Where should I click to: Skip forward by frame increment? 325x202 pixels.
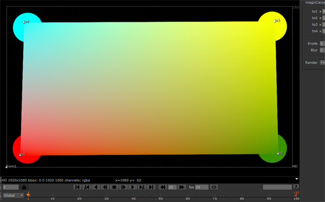[x=181, y=187]
